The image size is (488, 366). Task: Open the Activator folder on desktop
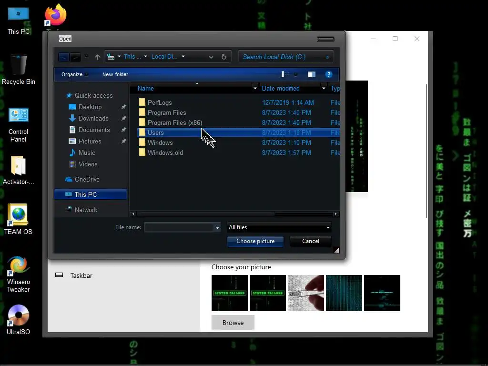coord(19,171)
